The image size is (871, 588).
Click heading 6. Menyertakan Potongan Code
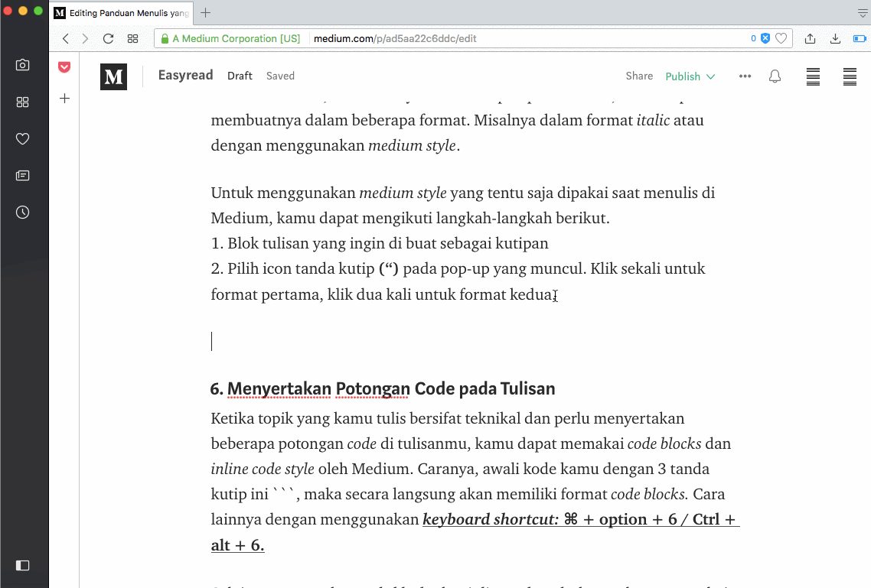(x=383, y=389)
